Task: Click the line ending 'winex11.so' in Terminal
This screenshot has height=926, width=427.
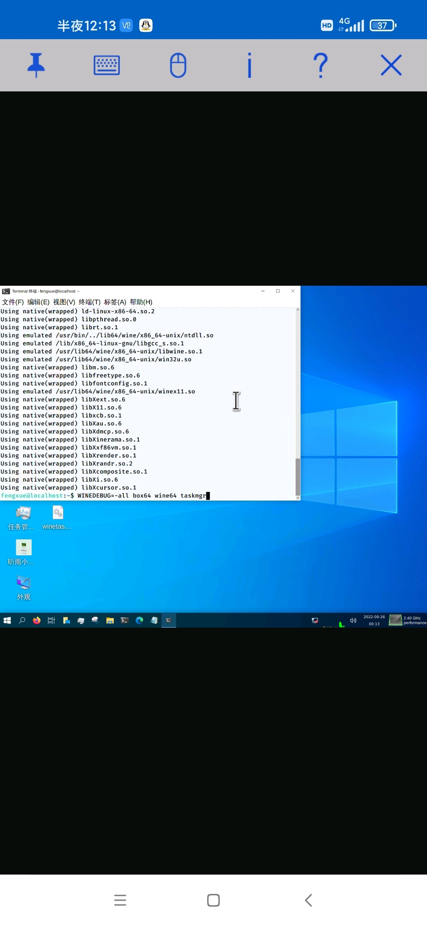Action: [x=98, y=391]
